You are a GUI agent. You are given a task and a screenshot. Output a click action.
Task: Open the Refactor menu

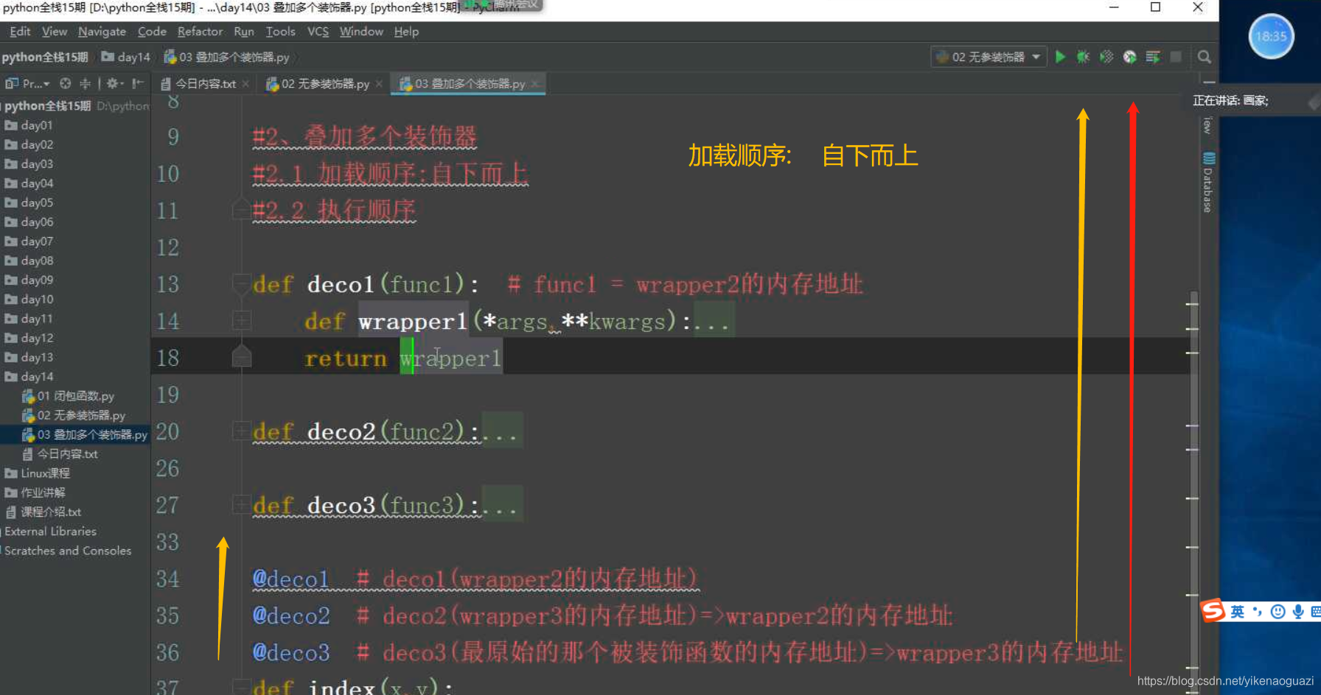click(200, 32)
